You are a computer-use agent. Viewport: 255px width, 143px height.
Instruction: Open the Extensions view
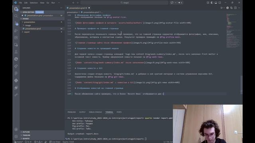click(x=16, y=38)
